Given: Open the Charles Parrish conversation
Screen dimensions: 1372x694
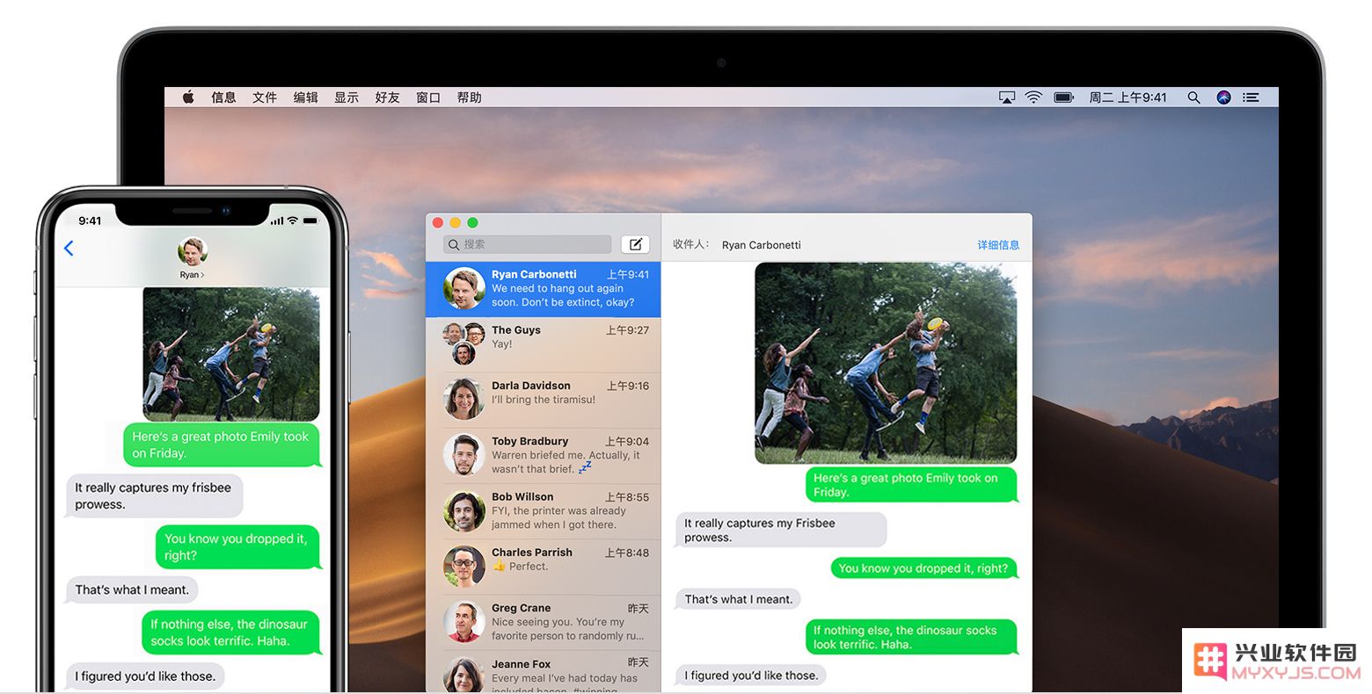Looking at the screenshot, I should coord(544,567).
